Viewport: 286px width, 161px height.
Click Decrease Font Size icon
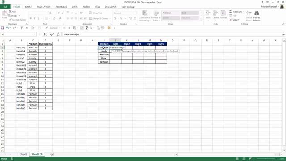tap(63, 13)
